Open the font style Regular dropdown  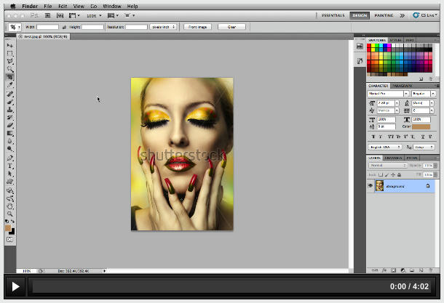(x=424, y=94)
